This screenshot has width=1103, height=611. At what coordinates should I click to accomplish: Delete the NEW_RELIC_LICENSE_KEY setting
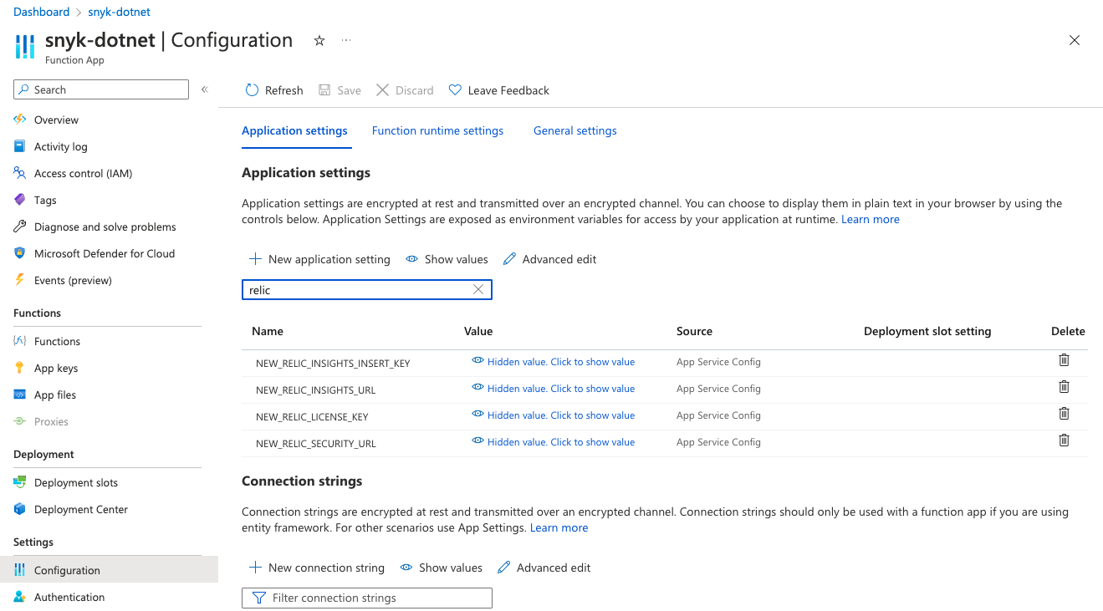pyautogui.click(x=1064, y=413)
